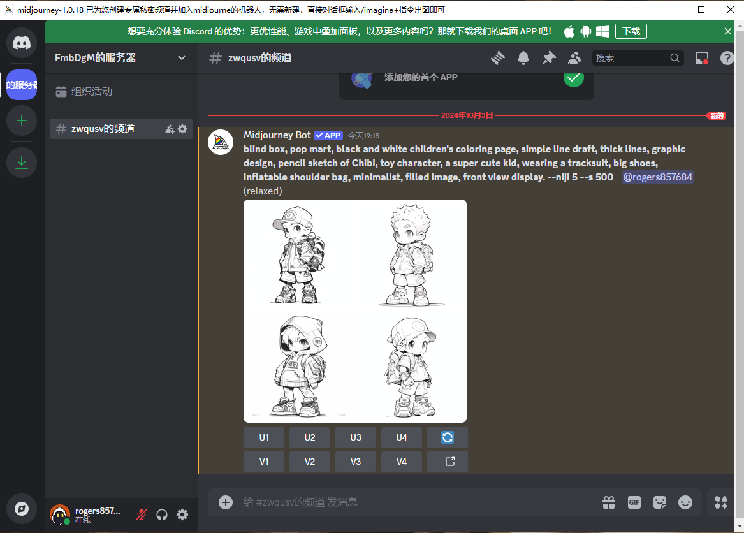Open the help question mark icon
Viewport: 744px width, 533px height.
point(727,58)
